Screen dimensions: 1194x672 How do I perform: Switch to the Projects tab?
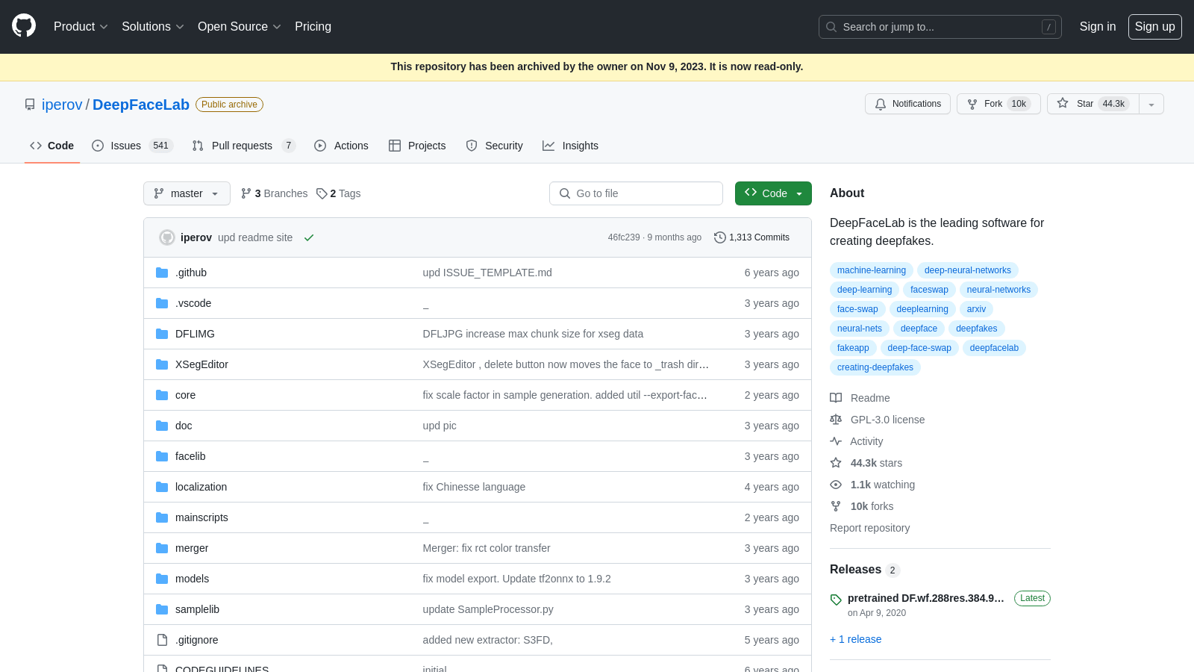(417, 146)
